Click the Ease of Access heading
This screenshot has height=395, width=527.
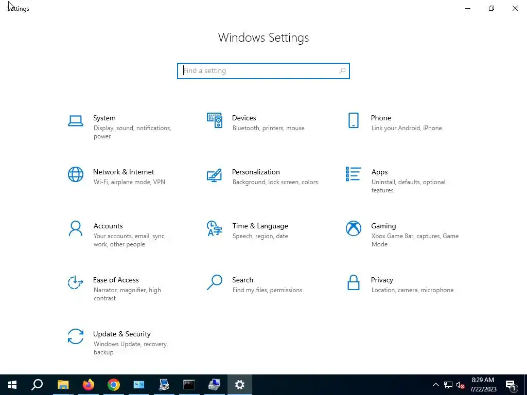[x=116, y=280]
